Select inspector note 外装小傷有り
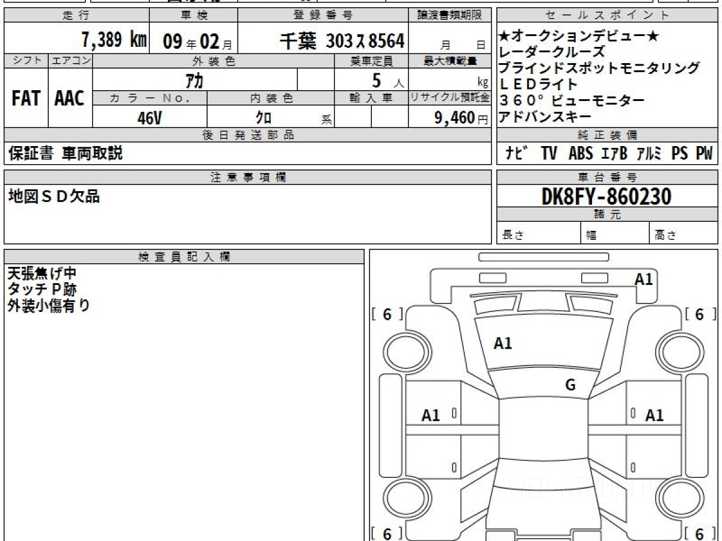 (x=49, y=305)
